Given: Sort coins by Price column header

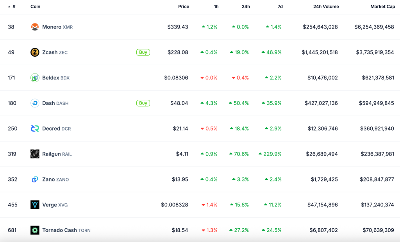Looking at the screenshot, I should 184,7.
